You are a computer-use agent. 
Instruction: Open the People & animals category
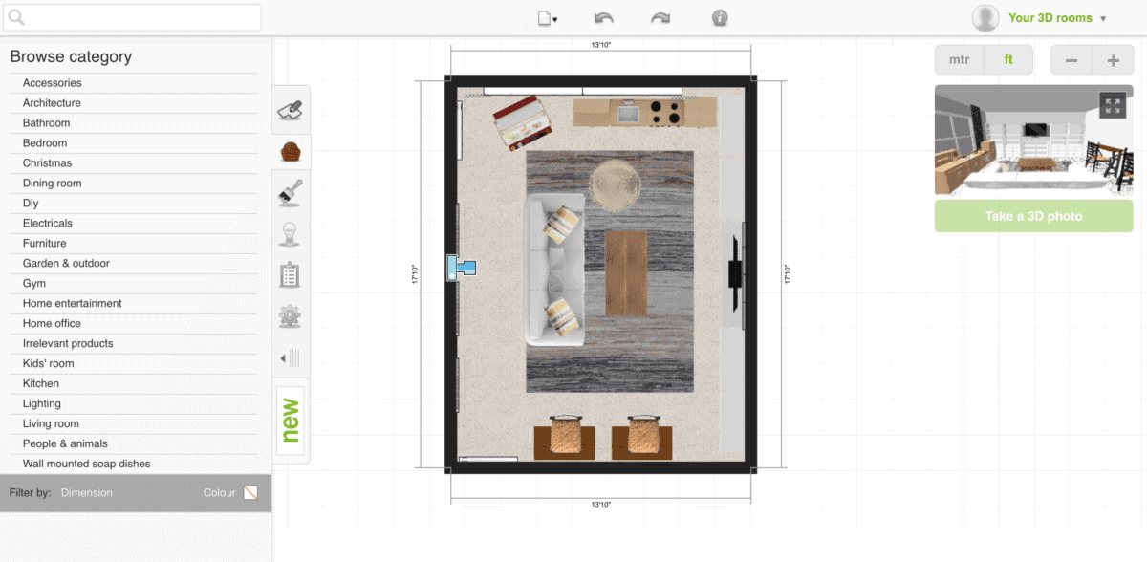(65, 444)
